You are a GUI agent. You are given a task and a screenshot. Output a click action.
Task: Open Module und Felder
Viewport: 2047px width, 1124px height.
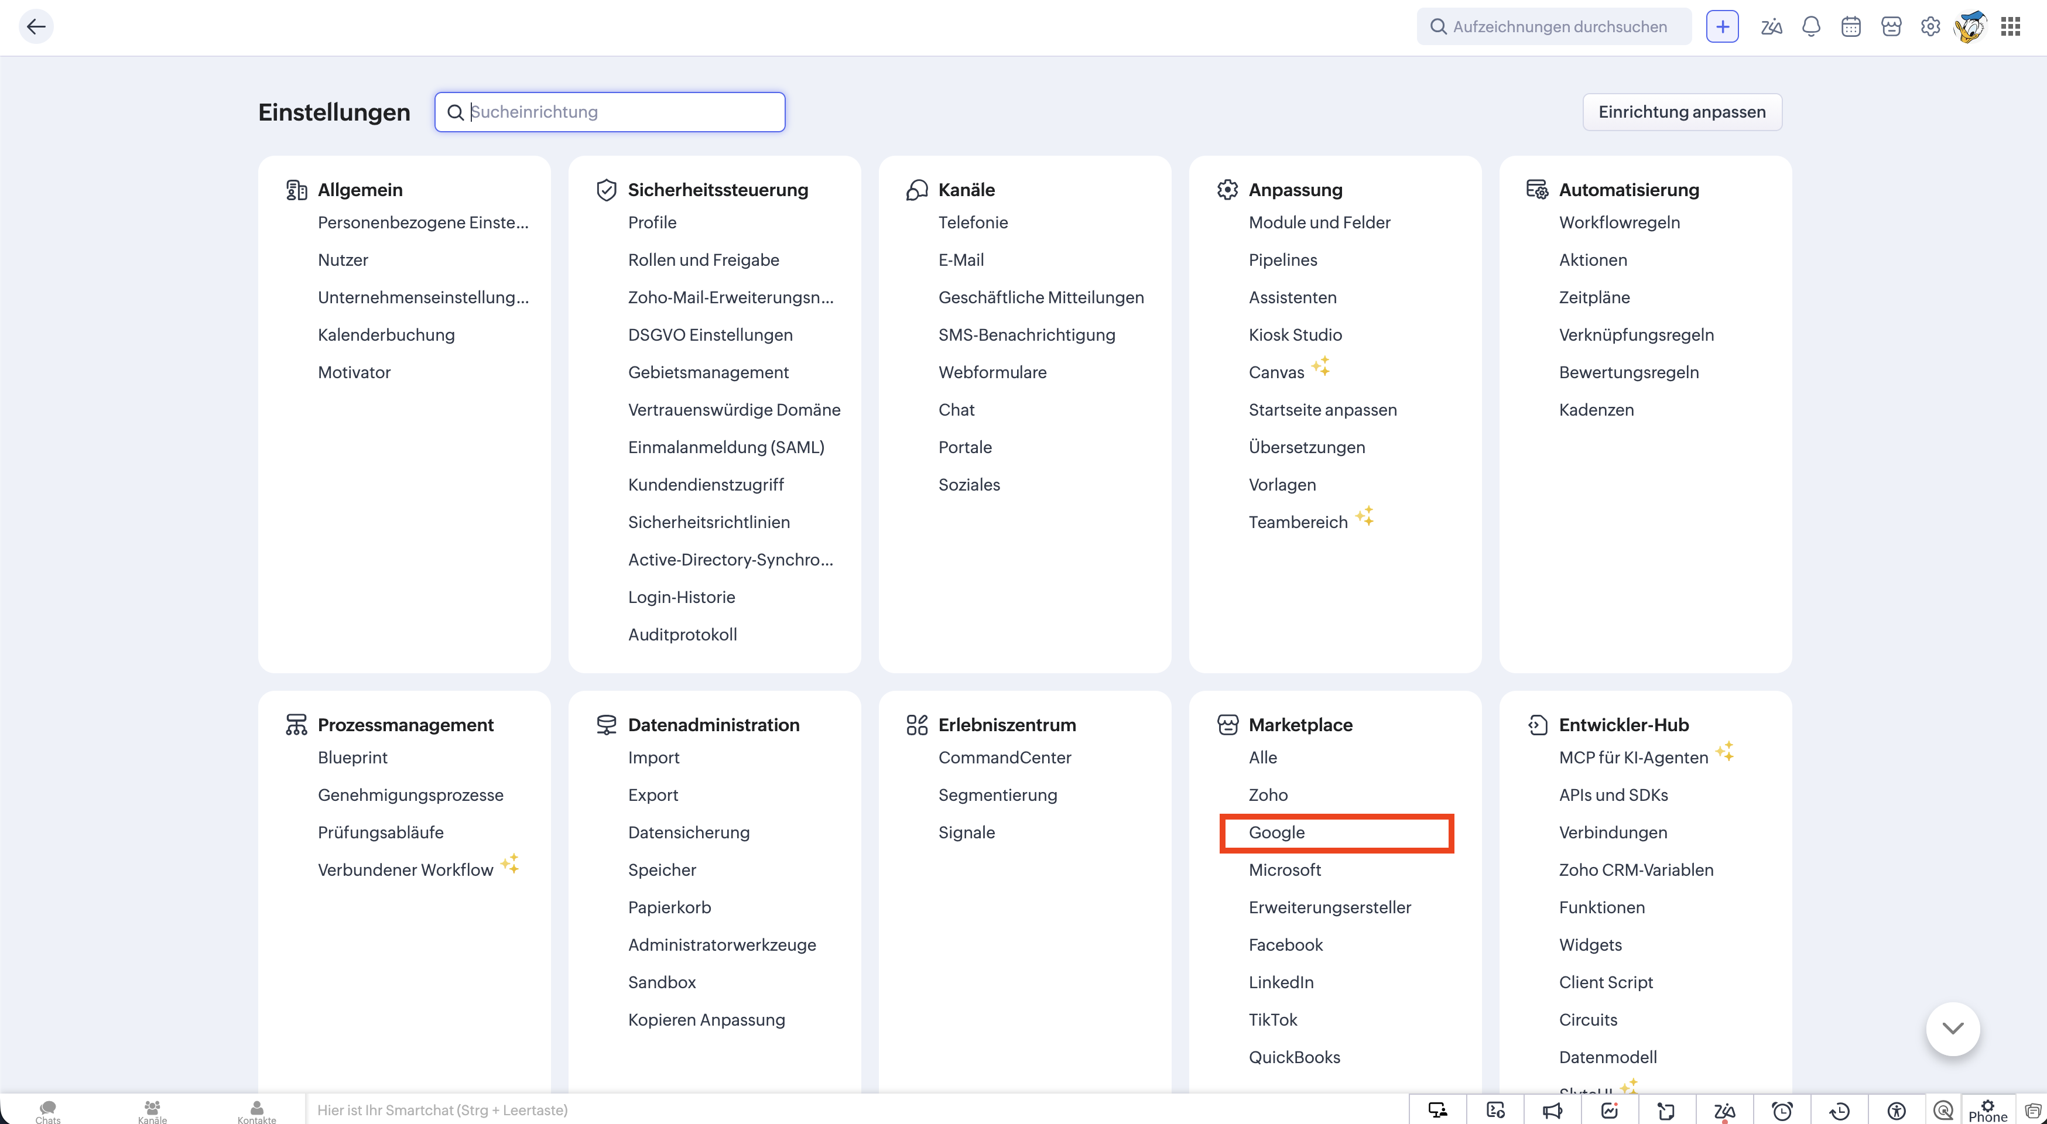1319,222
